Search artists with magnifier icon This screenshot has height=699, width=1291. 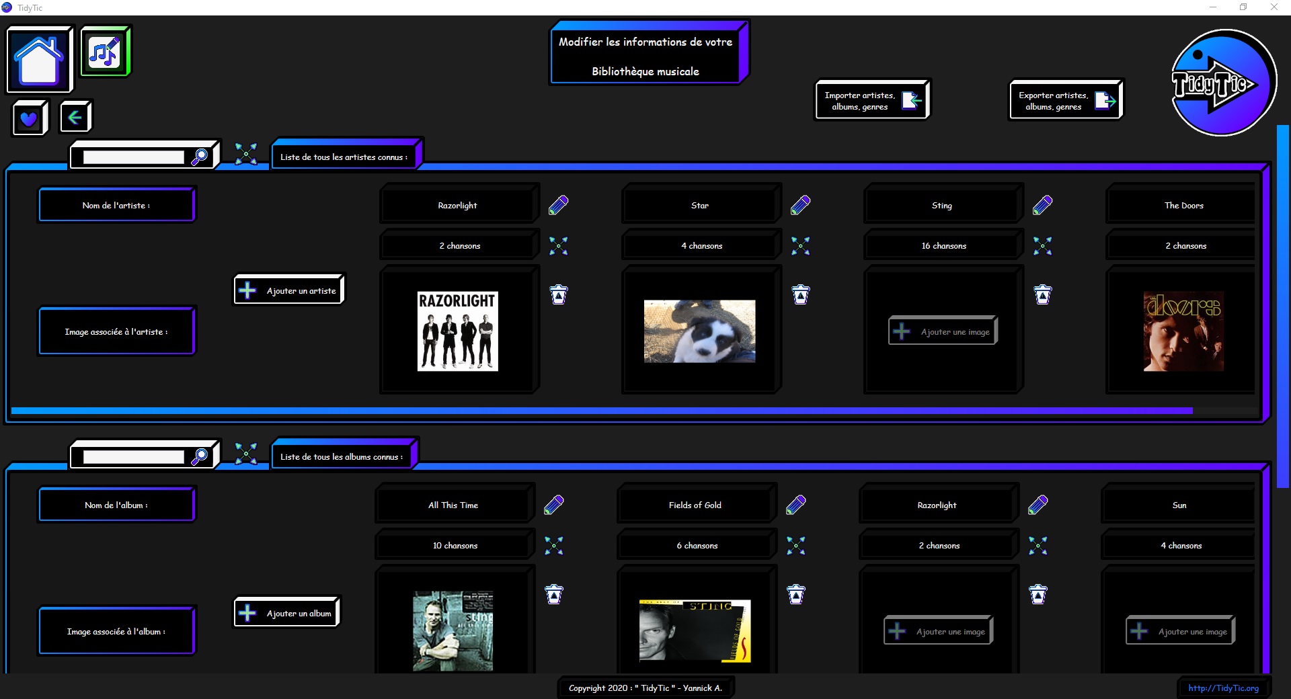click(x=200, y=157)
